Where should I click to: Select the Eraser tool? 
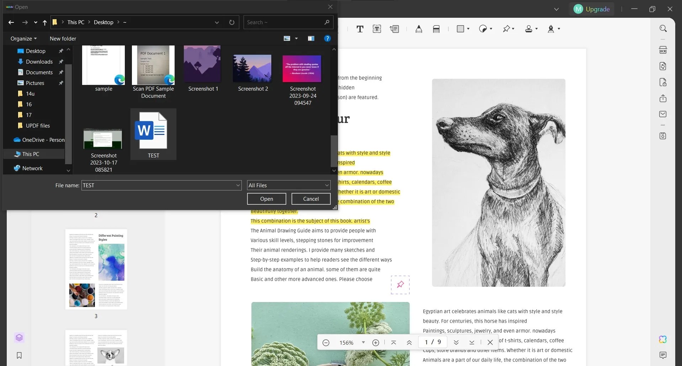[436, 29]
